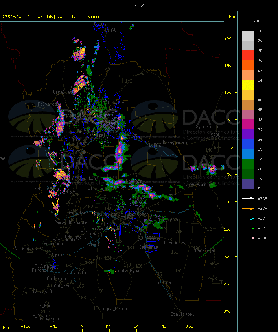Click the 'Desaguadero' place label
Image resolution: width=278 pixels, height=332 pixels.
175,142
